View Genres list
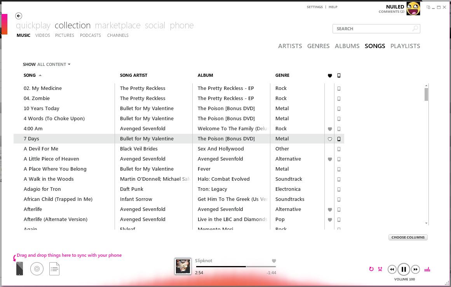The width and height of the screenshot is (451, 287). click(x=319, y=46)
